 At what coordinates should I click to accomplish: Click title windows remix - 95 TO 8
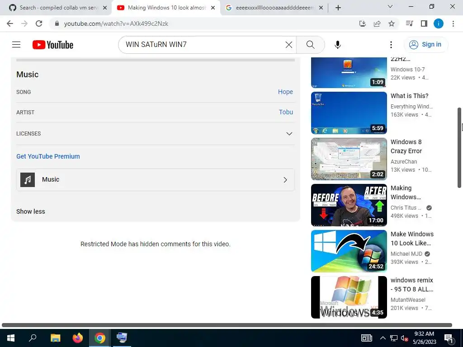point(411,285)
